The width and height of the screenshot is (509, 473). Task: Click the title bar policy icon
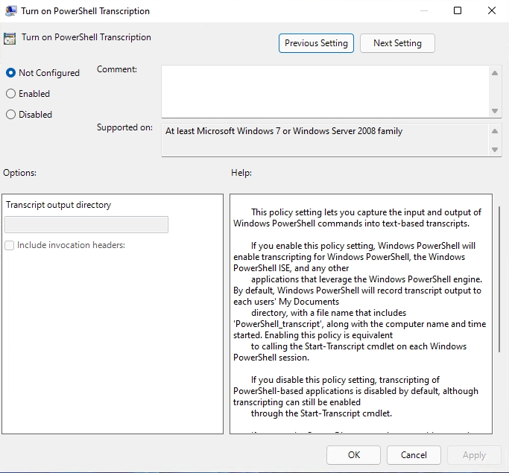pos(10,11)
